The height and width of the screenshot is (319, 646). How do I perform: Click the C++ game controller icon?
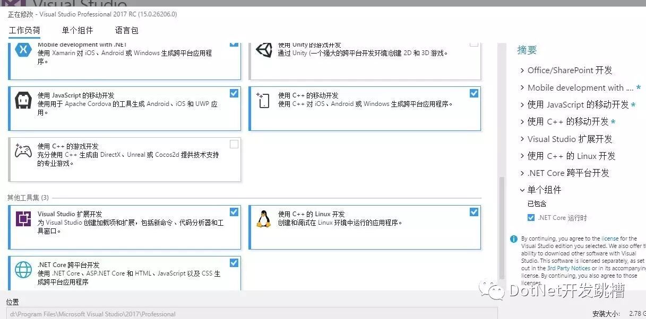pos(23,151)
